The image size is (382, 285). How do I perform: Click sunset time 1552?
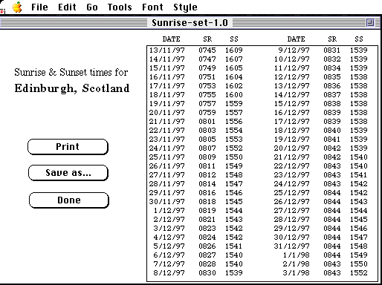[359, 273]
